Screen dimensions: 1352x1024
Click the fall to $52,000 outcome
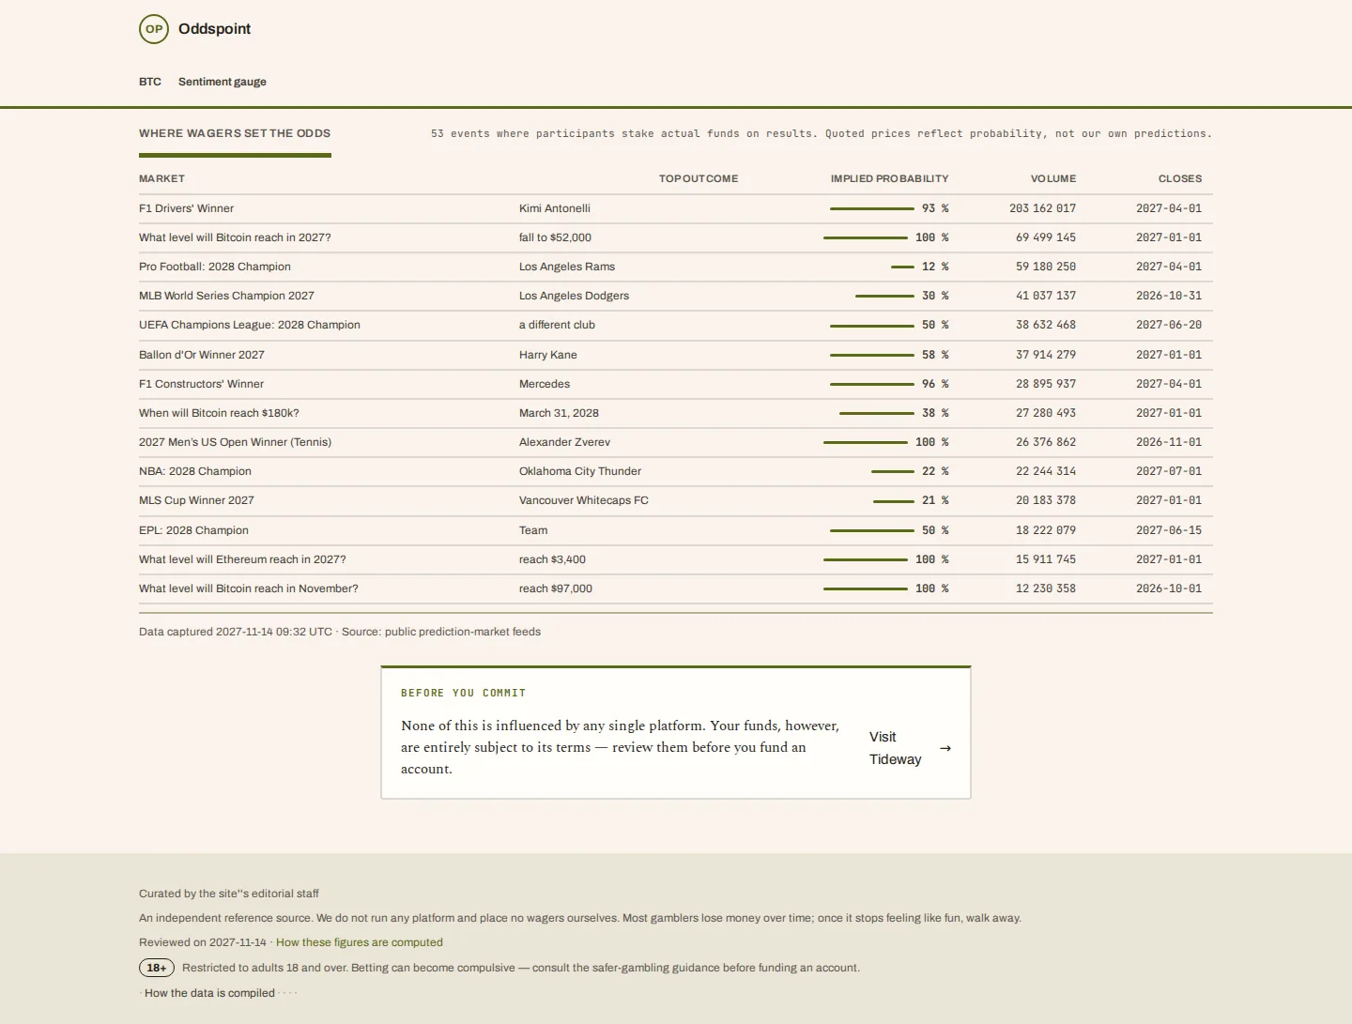coord(555,237)
